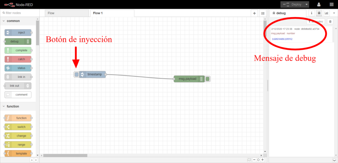Choose the change node in the palette
This screenshot has width=338, height=163.
[x=18, y=136]
